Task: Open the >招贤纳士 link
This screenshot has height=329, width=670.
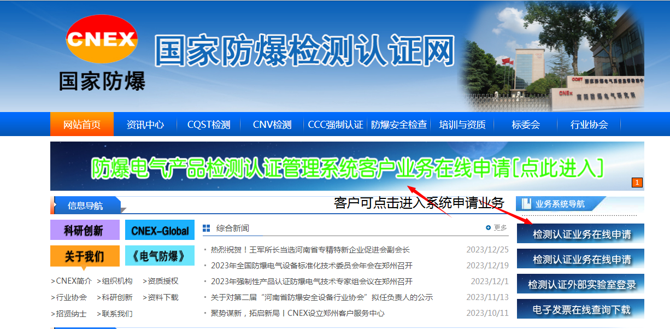Action: pos(68,314)
